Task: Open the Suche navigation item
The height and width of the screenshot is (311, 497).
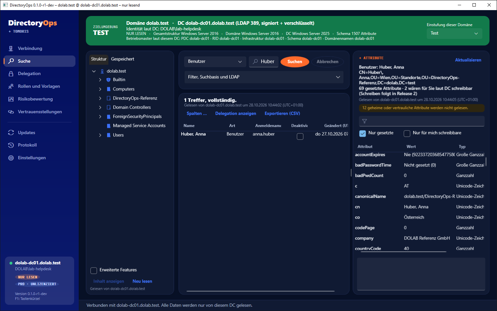Action: click(40, 61)
